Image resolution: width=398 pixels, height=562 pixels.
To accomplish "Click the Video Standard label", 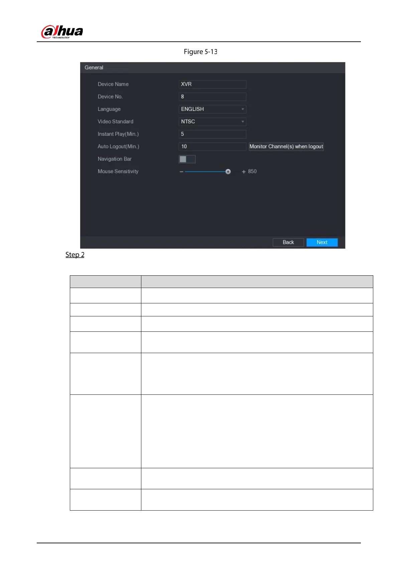I will tap(116, 121).
